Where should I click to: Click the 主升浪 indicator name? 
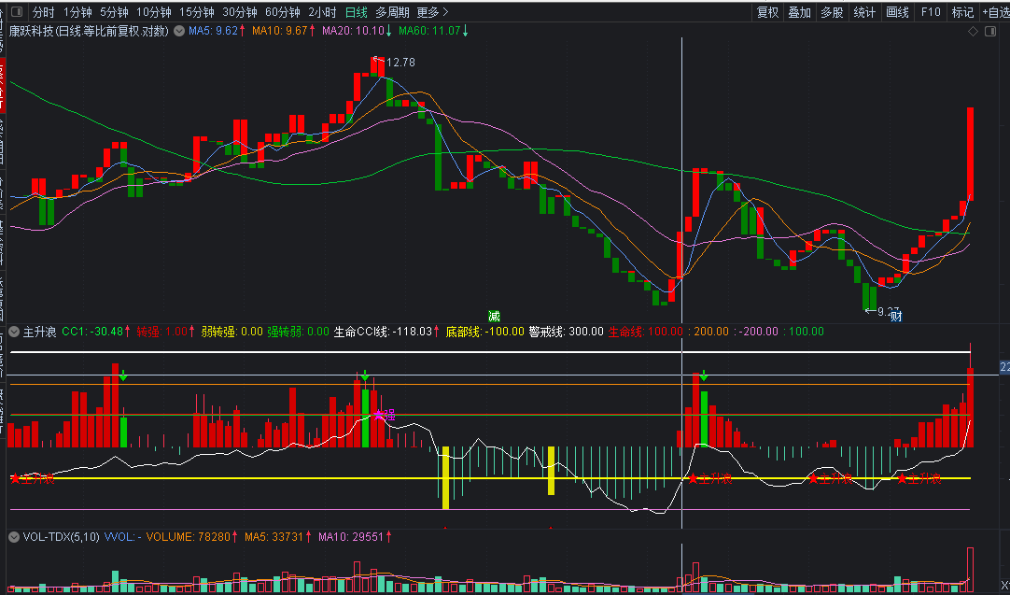point(40,332)
